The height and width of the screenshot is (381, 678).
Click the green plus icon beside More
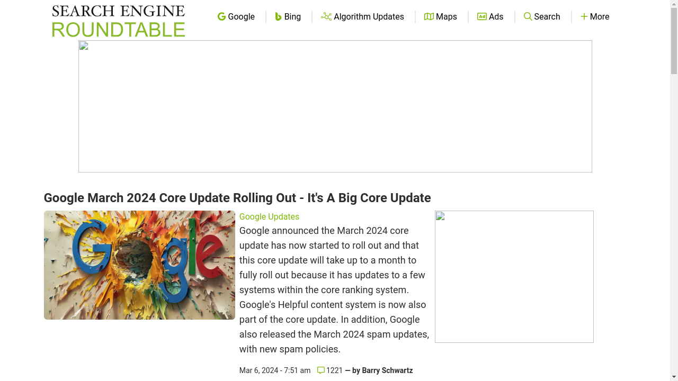(584, 17)
